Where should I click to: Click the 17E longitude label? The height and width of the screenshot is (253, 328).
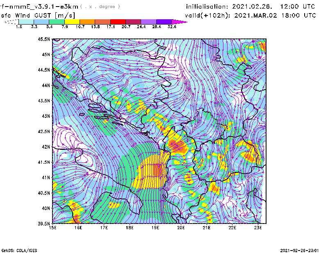pos(104,228)
